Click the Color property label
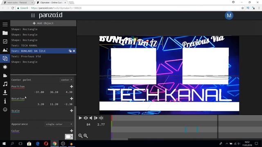This screenshot has height=147, width=262. coord(16,131)
